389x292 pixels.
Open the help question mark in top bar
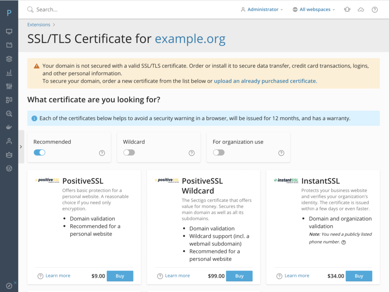[375, 10]
